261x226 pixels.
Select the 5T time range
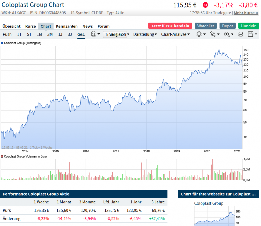click(29, 34)
